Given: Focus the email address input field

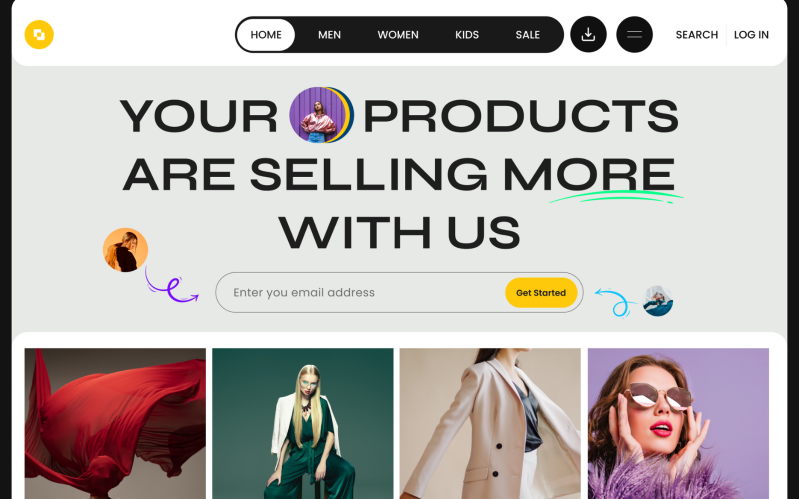Looking at the screenshot, I should click(x=360, y=292).
